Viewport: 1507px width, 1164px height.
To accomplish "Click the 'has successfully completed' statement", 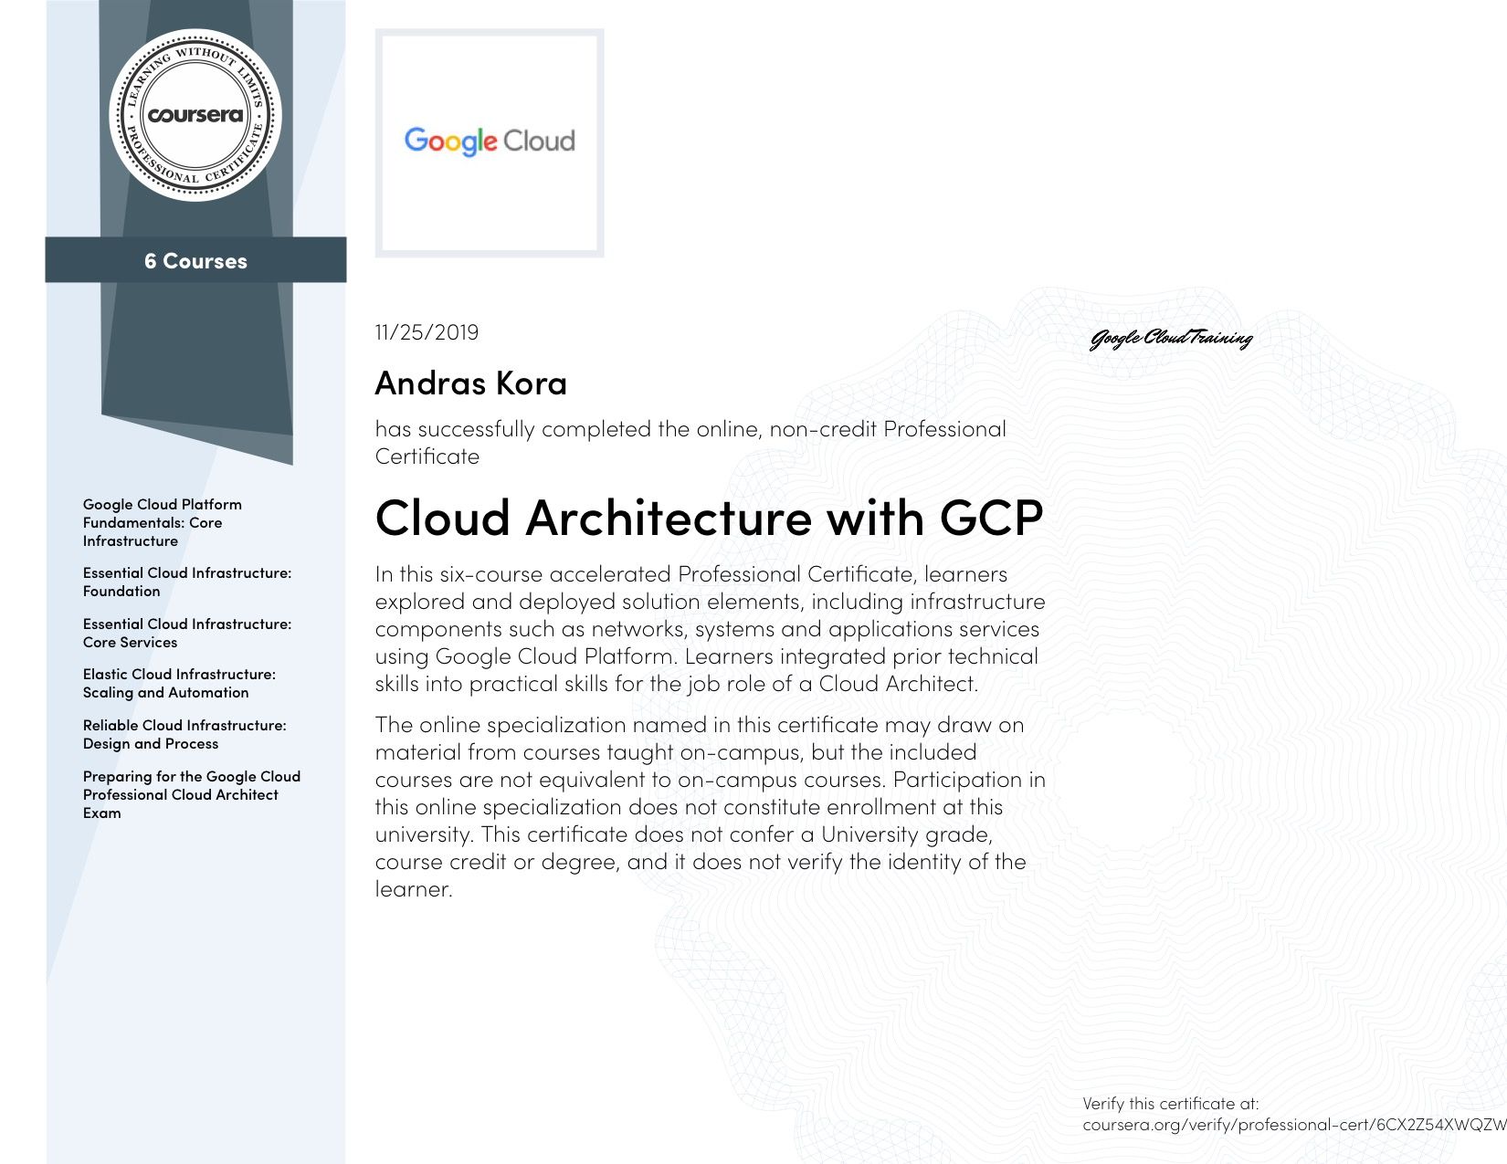I will click(690, 443).
